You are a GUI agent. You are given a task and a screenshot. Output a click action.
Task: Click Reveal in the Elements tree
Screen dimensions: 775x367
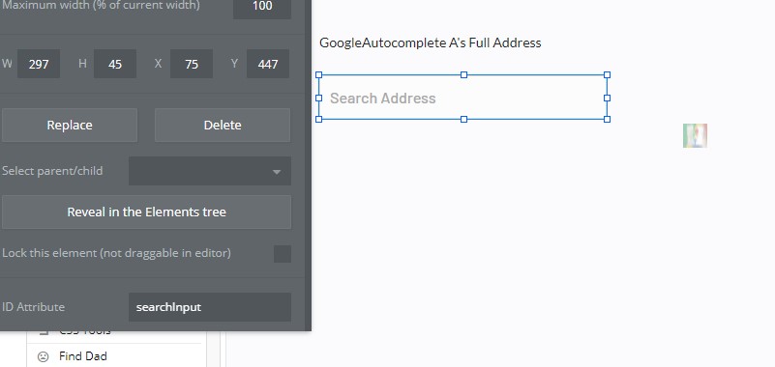tap(146, 212)
